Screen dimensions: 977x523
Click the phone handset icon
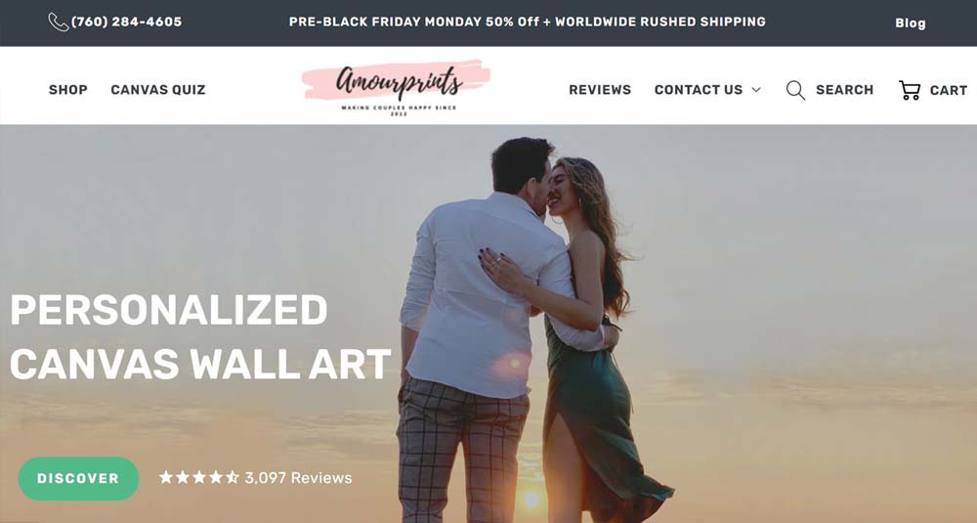58,22
